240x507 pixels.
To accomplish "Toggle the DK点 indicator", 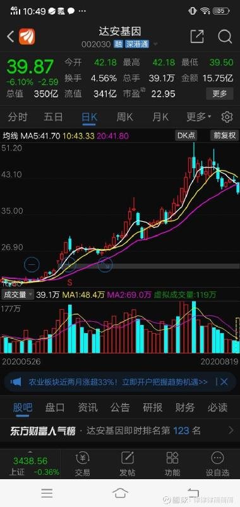I will click(186, 135).
